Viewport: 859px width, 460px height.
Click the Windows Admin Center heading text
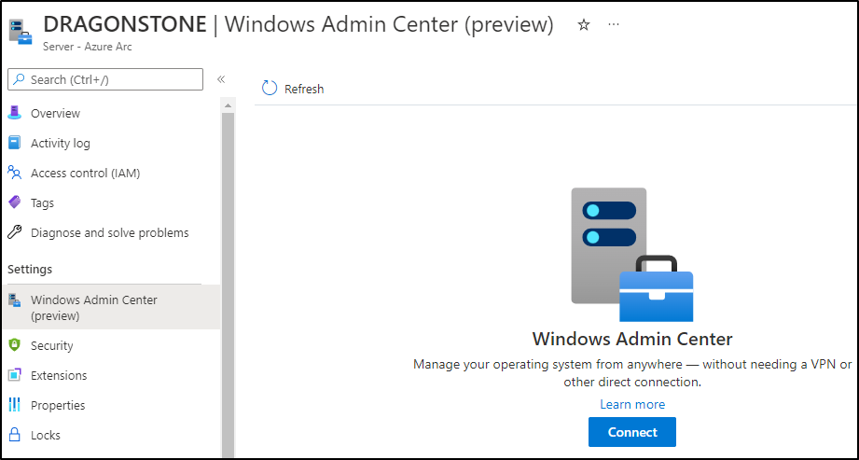632,339
